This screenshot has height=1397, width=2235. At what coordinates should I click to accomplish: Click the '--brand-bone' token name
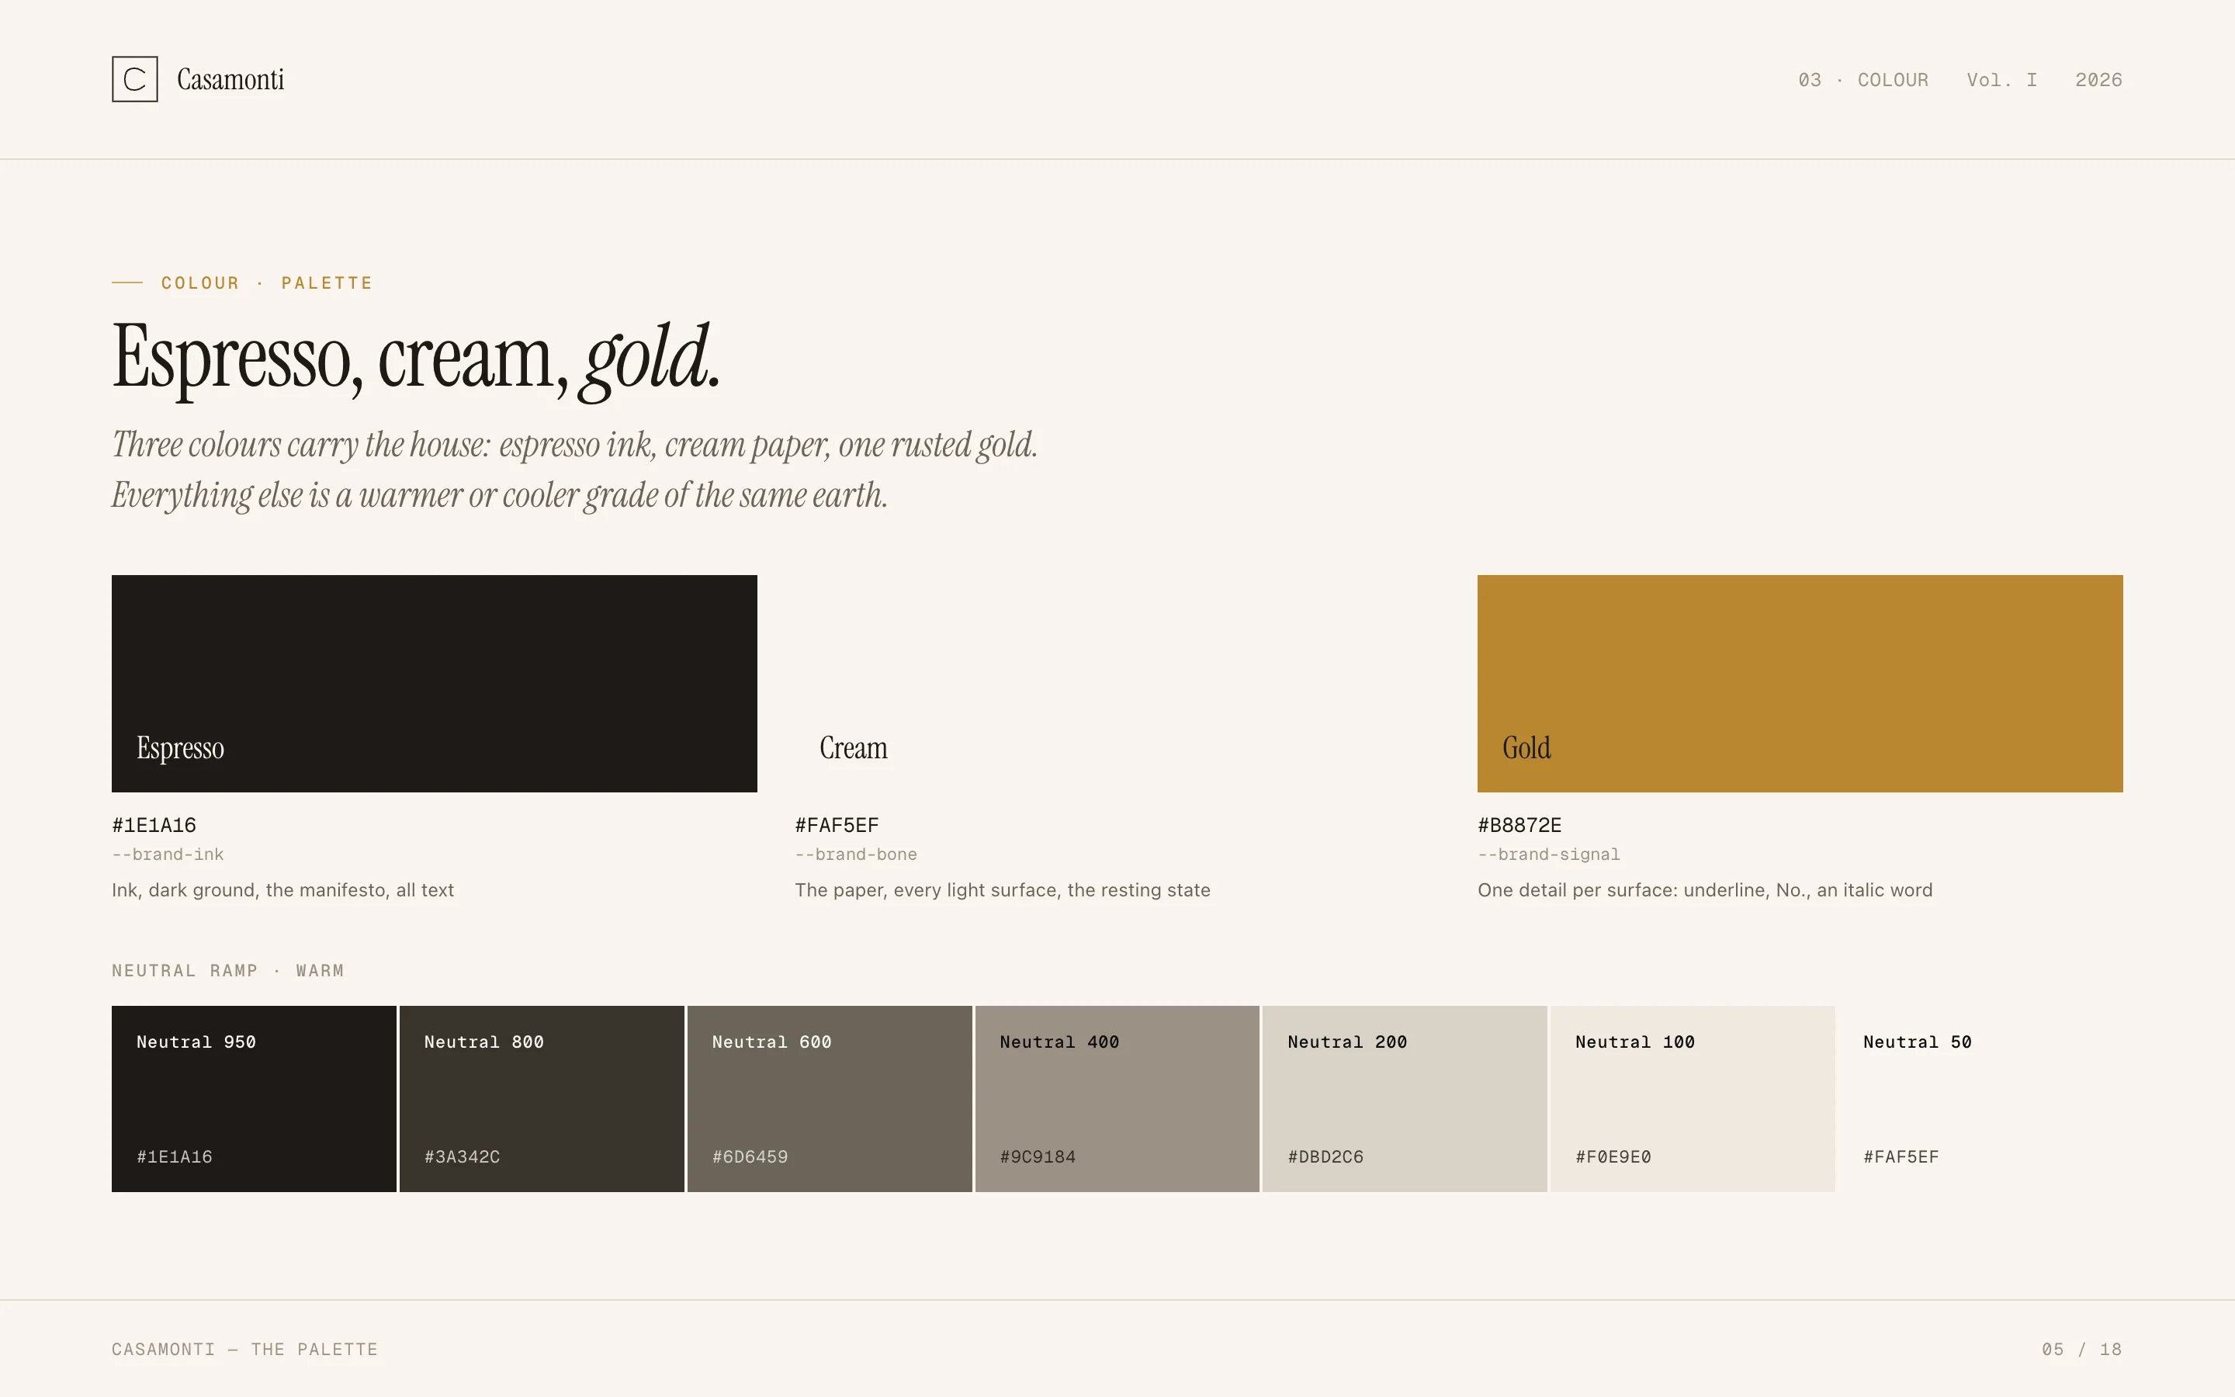pyautogui.click(x=856, y=854)
